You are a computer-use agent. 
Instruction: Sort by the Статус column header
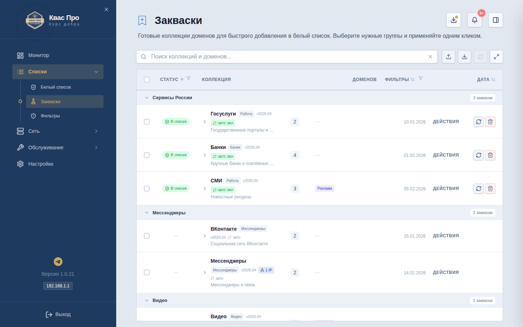click(x=172, y=80)
